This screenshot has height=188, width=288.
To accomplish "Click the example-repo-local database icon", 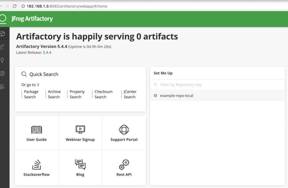I will click(155, 96).
